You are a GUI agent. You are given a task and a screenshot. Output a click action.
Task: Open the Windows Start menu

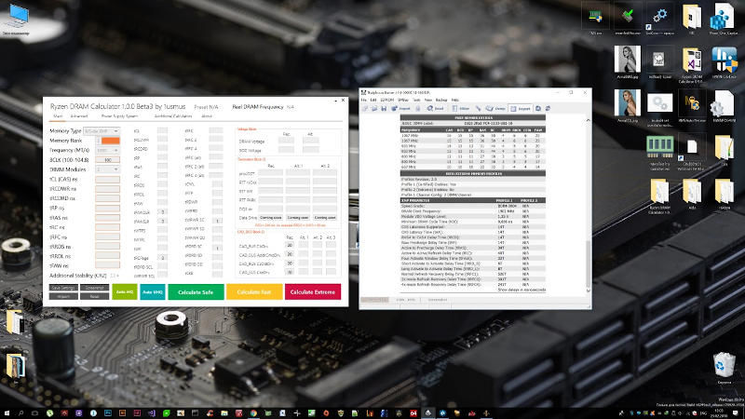pyautogui.click(x=7, y=413)
